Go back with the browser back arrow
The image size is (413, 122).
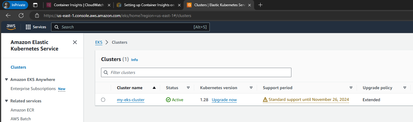point(8,16)
